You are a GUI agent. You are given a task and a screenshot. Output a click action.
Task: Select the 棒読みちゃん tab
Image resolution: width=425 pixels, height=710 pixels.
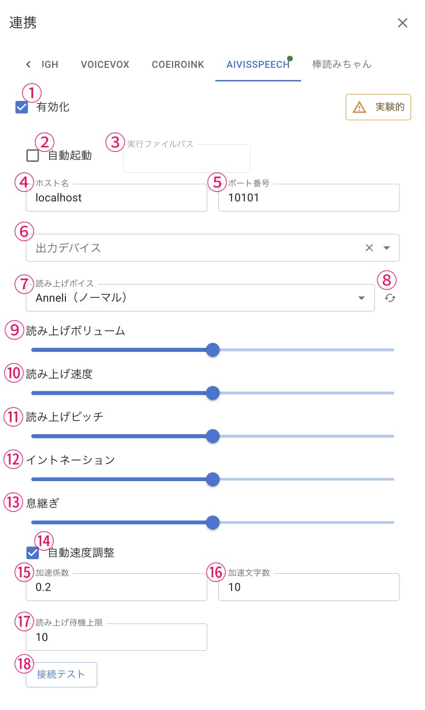[x=342, y=64]
